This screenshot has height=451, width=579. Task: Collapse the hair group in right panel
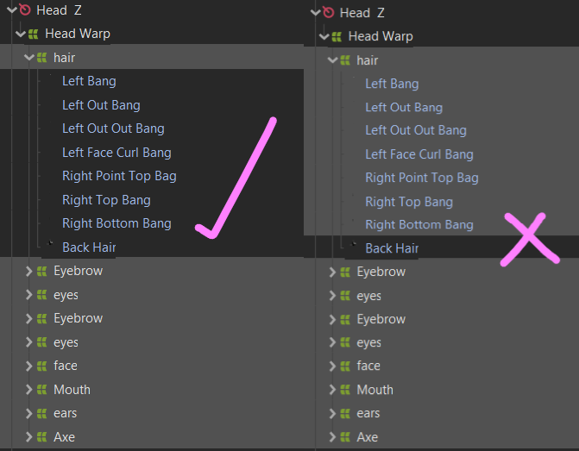(332, 60)
